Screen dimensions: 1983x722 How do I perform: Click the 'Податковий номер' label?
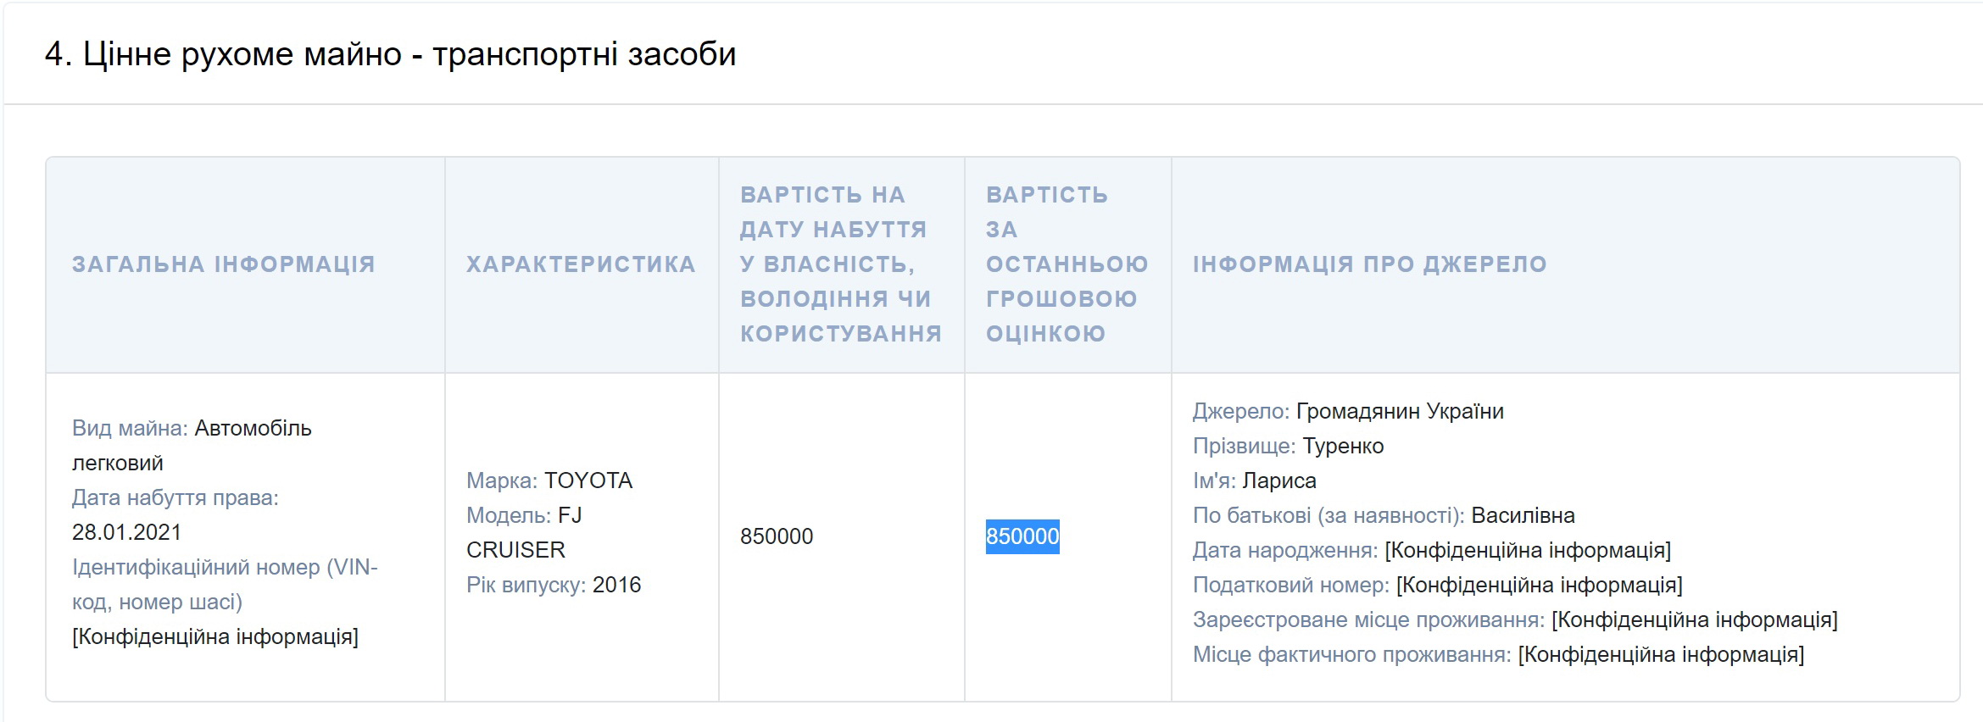[1290, 585]
